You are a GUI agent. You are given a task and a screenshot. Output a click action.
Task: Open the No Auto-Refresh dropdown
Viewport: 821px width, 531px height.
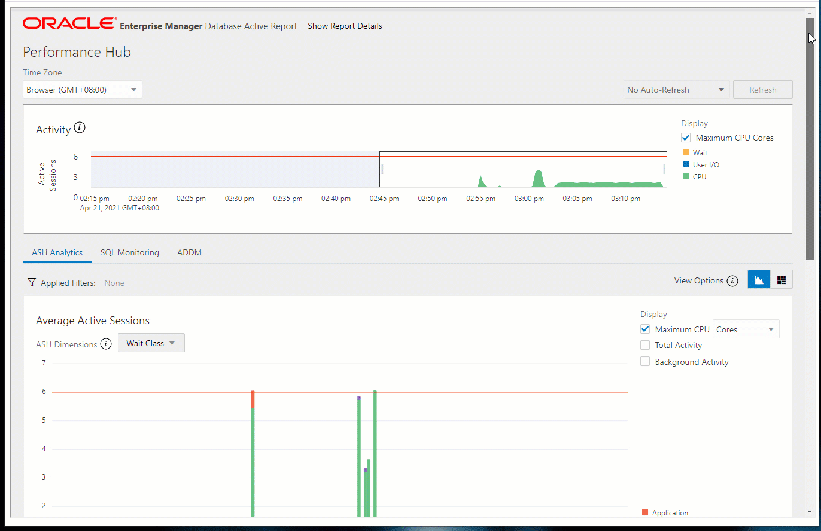[x=676, y=90]
